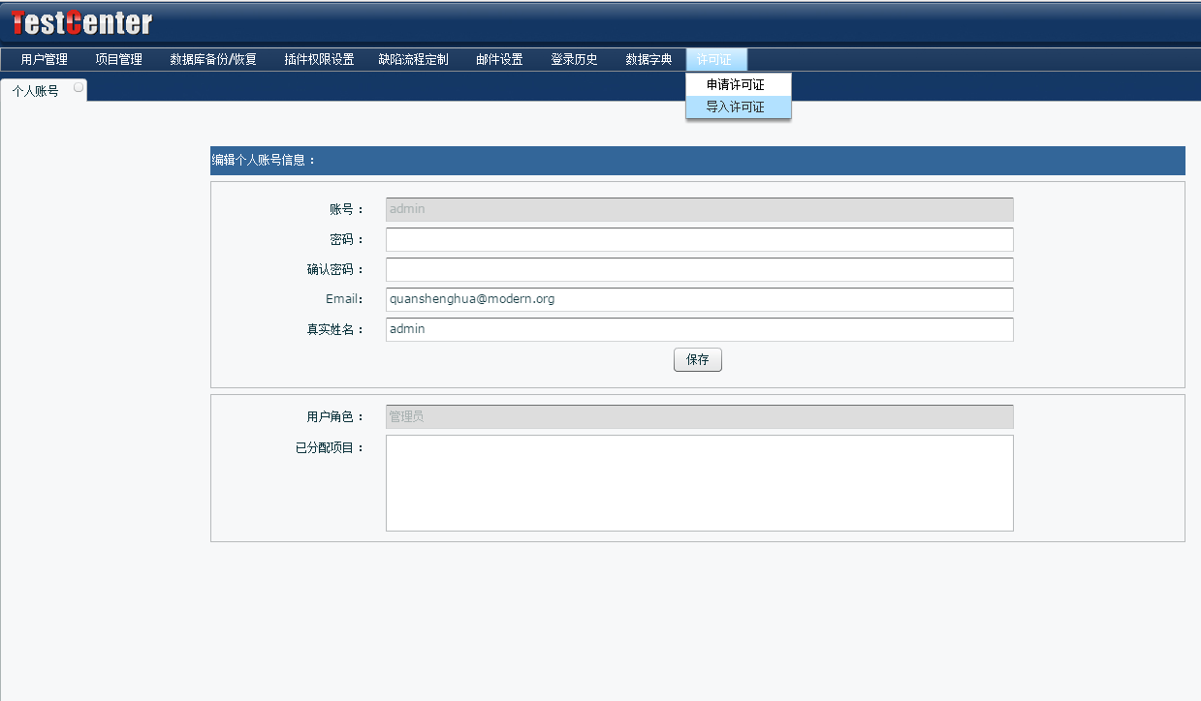
Task: Close the 个人账号 tab with its circle icon
Action: pyautogui.click(x=79, y=87)
